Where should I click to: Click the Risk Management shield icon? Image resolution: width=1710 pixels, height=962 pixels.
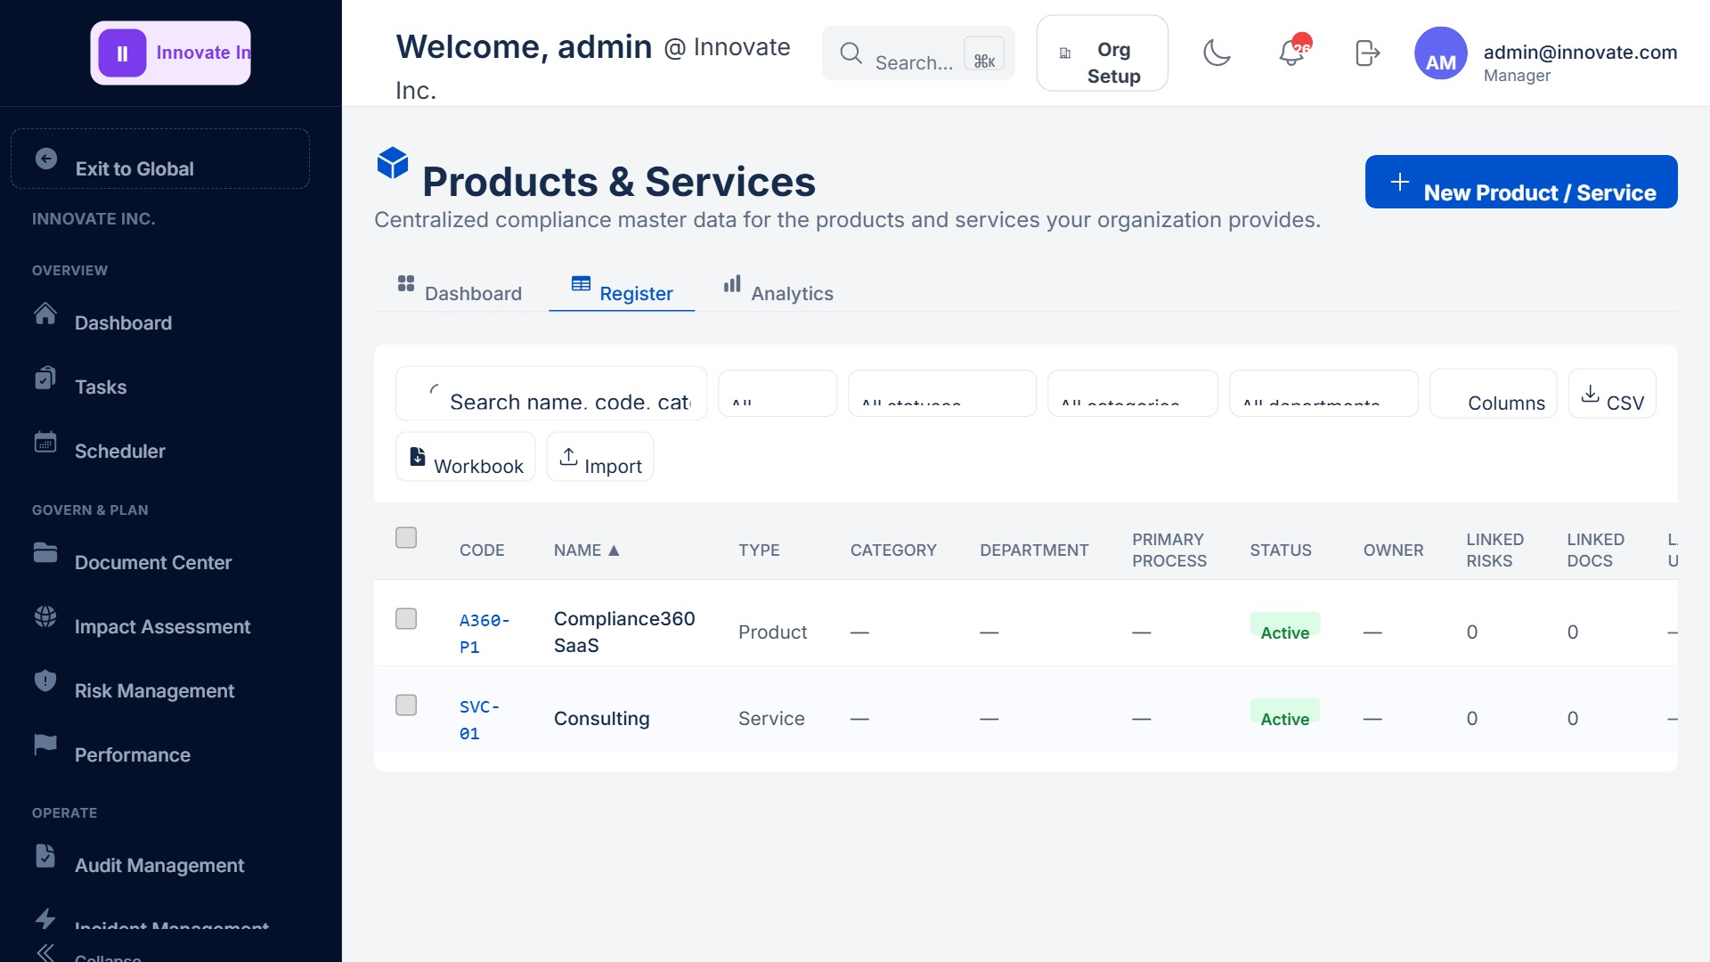[x=45, y=681]
